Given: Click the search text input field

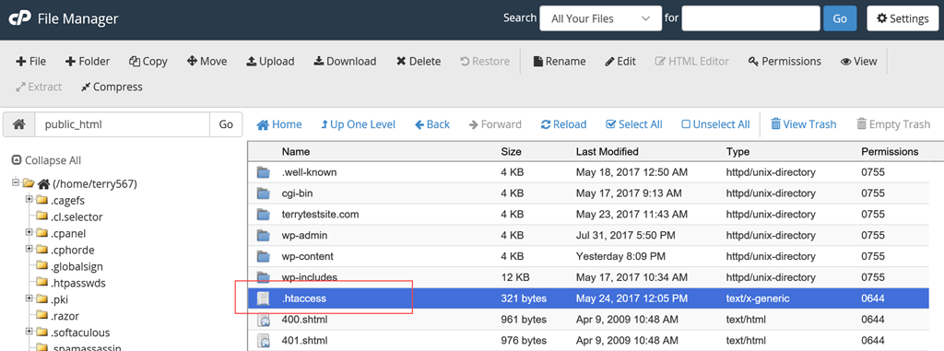Looking at the screenshot, I should click(x=750, y=18).
